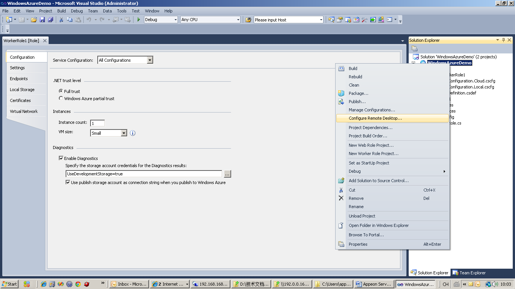515x289 pixels.
Task: Switch to the Virtual Network tab
Action: 26,111
